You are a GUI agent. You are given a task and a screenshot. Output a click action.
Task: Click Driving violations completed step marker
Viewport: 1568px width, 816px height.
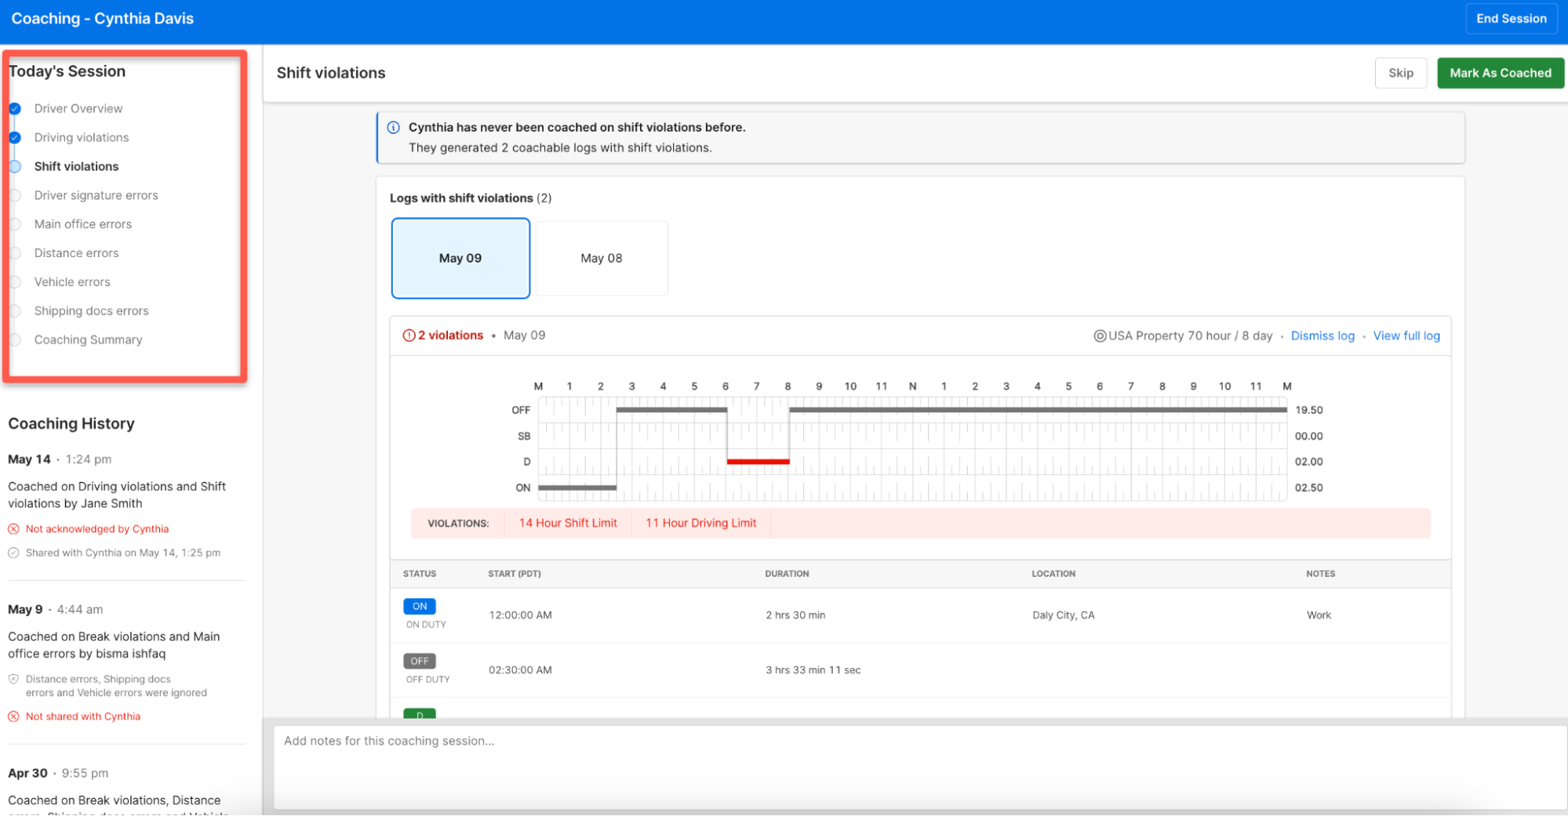click(x=15, y=138)
